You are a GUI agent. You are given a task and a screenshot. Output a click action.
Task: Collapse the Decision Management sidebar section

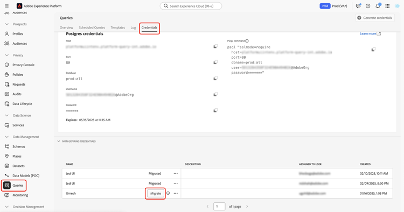tap(6, 207)
